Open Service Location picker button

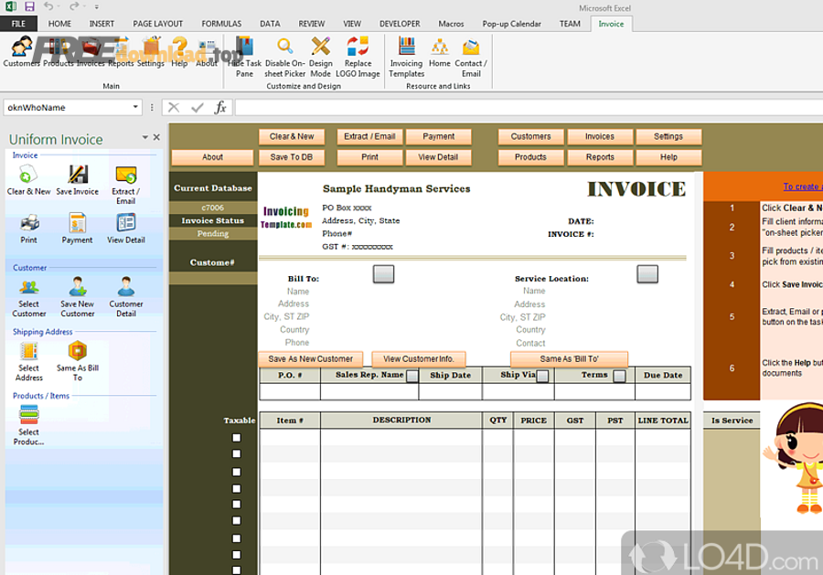coord(647,274)
